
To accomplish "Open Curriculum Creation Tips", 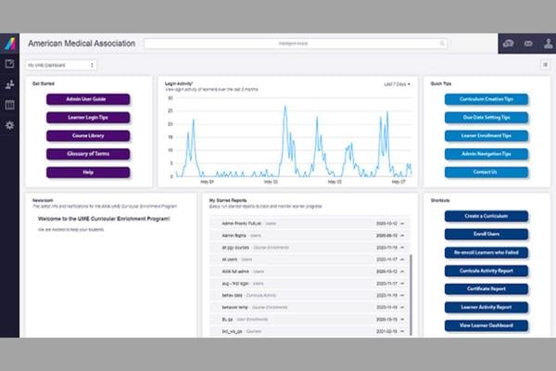I will 486,99.
